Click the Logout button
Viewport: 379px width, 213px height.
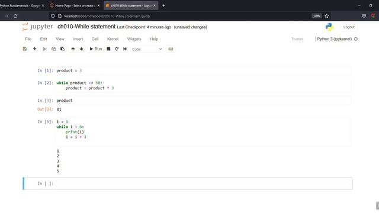point(349,27)
